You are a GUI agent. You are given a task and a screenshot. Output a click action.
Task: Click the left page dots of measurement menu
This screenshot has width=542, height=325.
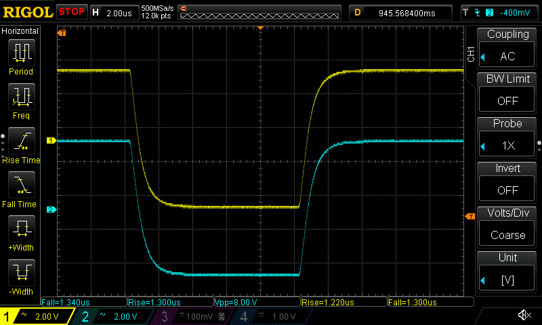(x=3, y=146)
